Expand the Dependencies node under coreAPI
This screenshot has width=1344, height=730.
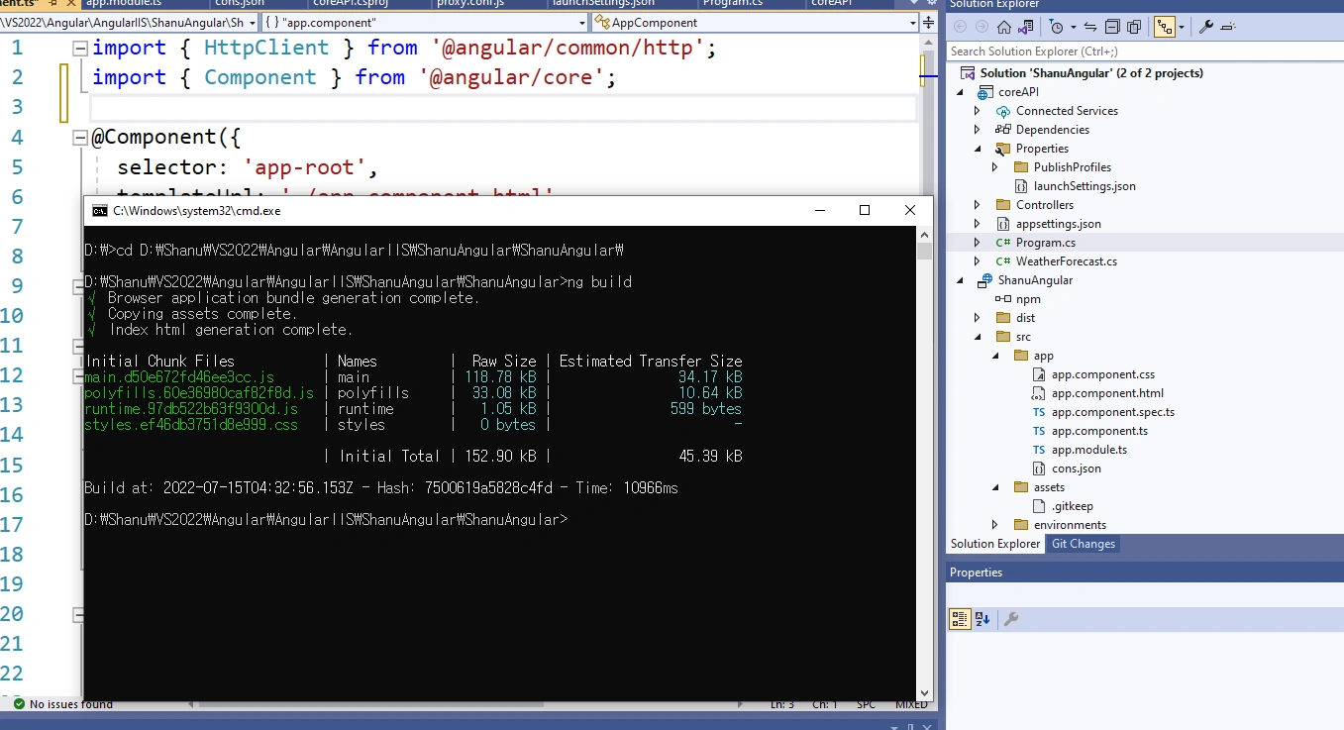(978, 130)
